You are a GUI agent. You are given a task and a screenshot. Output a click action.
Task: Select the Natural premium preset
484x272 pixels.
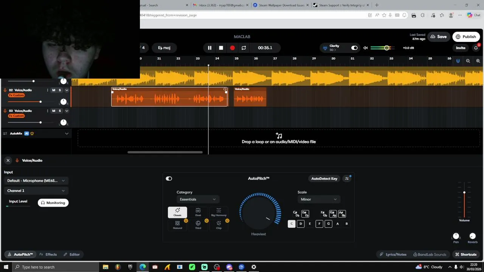(177, 225)
